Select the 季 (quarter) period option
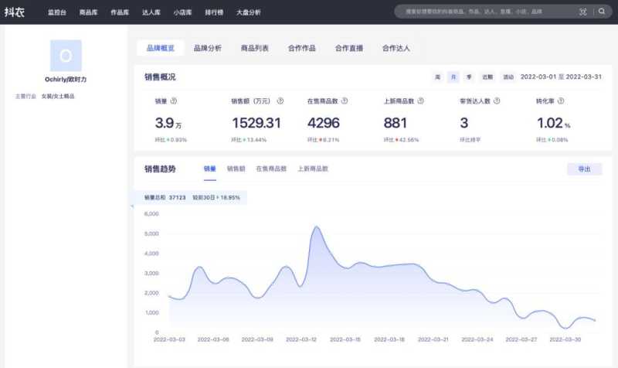The width and height of the screenshot is (618, 368). 469,77
